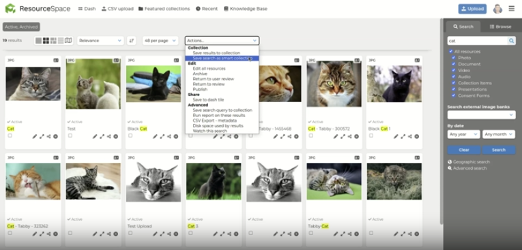The image size is (522, 250).
Task: Uncheck Presentations resource type
Action: pyautogui.click(x=453, y=89)
